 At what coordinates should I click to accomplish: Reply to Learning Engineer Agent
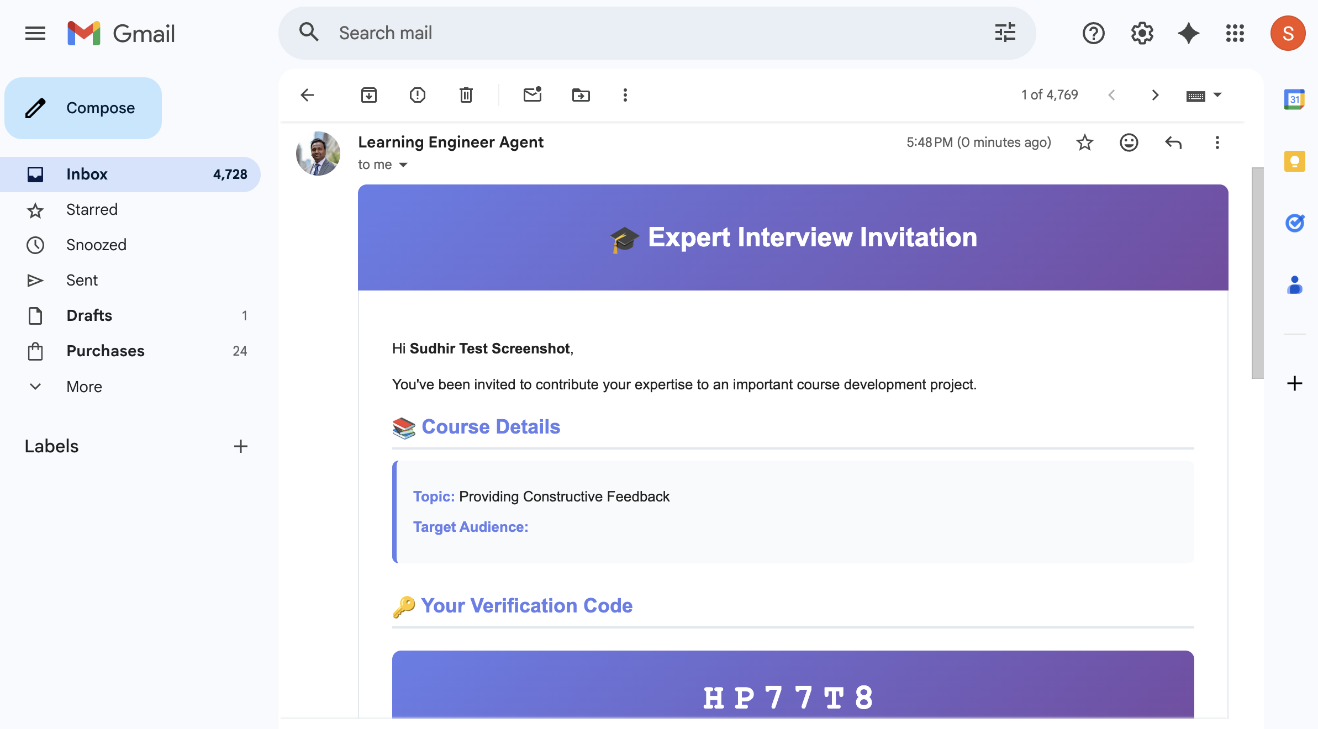point(1173,142)
